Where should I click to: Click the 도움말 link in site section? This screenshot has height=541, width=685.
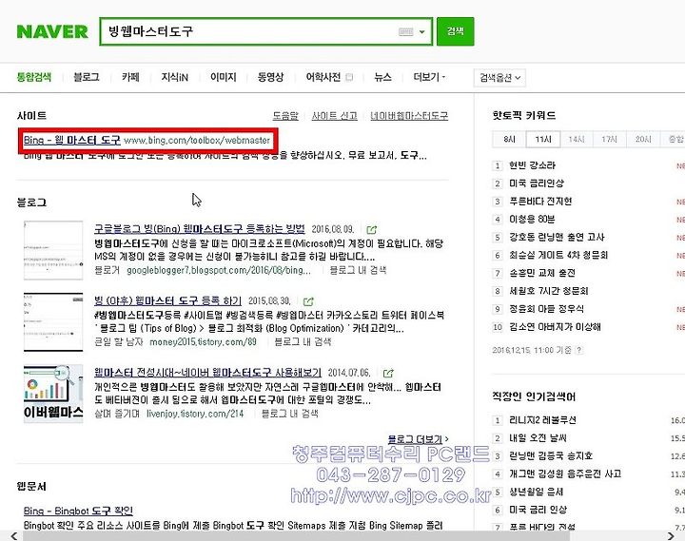(285, 116)
